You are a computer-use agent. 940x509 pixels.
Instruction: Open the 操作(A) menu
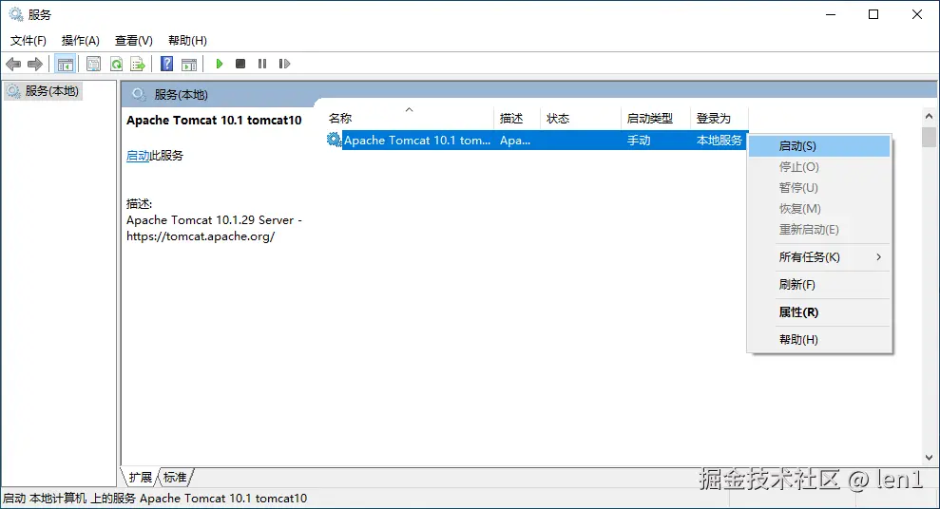pos(81,40)
